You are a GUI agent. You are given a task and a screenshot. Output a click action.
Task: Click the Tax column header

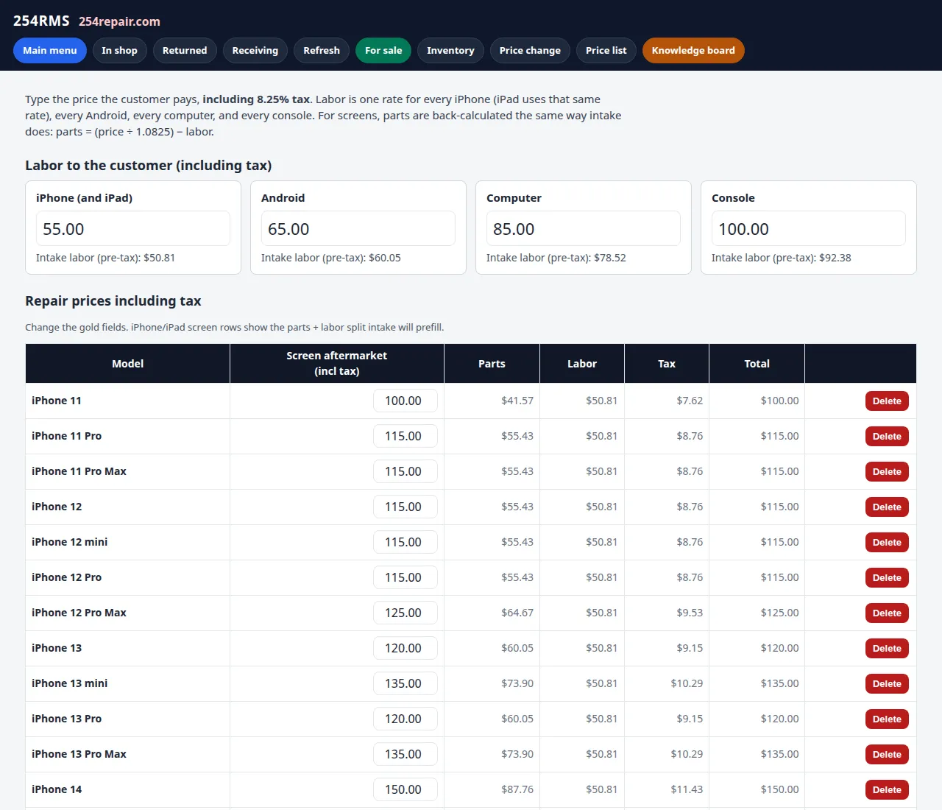pyautogui.click(x=667, y=364)
